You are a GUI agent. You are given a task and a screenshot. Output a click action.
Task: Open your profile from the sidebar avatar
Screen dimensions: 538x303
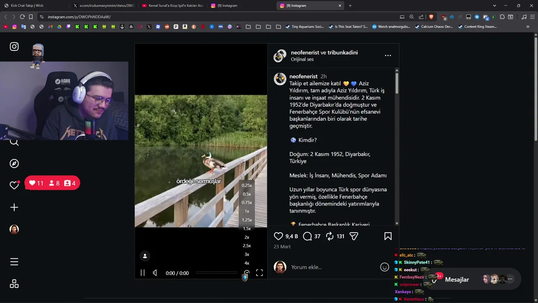(x=14, y=229)
